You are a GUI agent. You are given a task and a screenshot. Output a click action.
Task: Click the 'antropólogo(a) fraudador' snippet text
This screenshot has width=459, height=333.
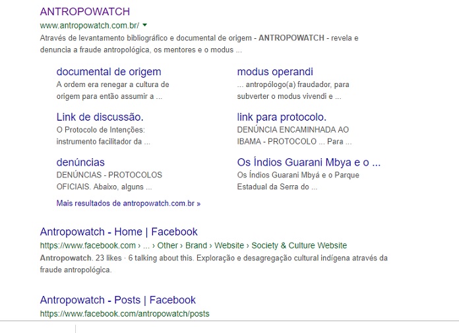click(293, 90)
